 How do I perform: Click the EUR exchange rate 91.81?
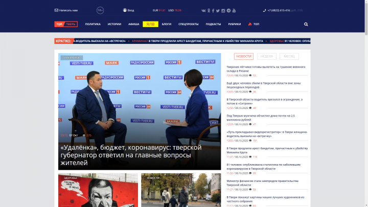click(159, 10)
